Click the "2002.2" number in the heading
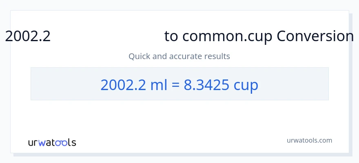 pyautogui.click(x=28, y=37)
